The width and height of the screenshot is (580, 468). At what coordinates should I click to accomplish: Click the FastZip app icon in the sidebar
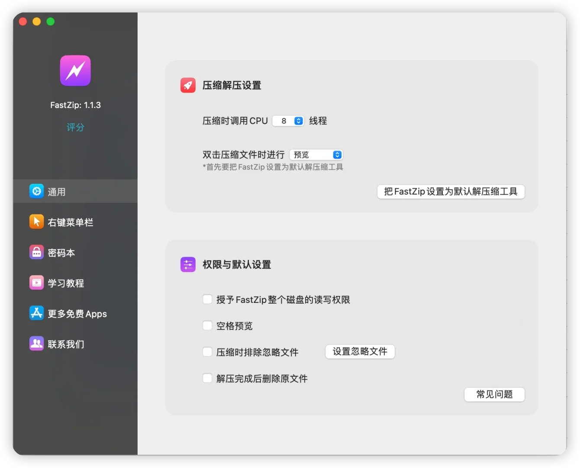[x=75, y=71]
